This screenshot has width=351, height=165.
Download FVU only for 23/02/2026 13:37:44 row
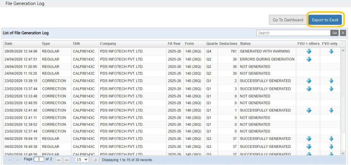[331, 89]
